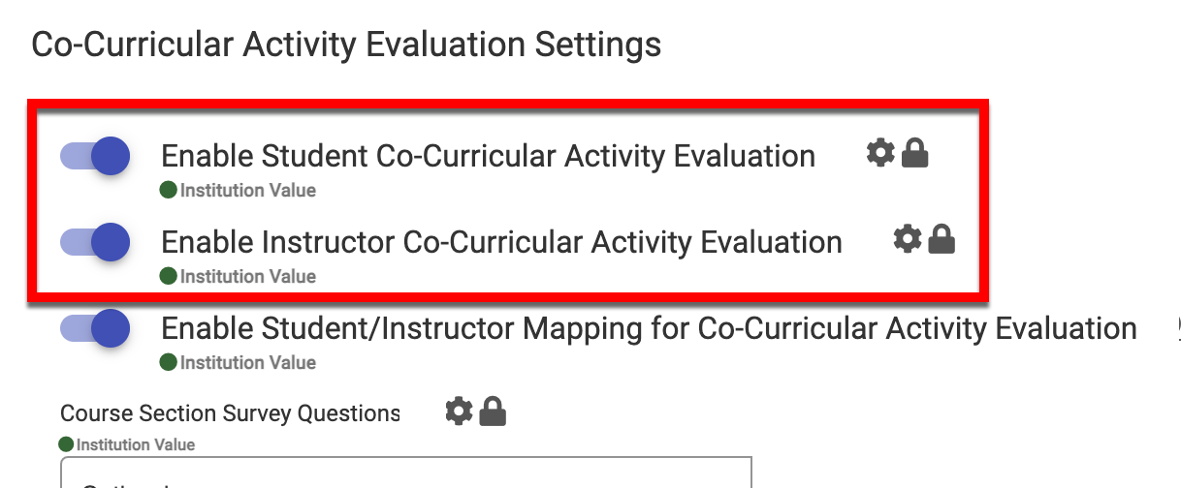Click "Enable Student Co-Curricular Activity Evaluation" label
Viewport: 1181px width, 488px height.
488,156
